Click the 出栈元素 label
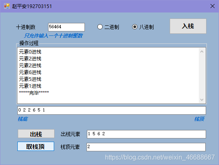This screenshot has width=219, height=165. coord(70,134)
